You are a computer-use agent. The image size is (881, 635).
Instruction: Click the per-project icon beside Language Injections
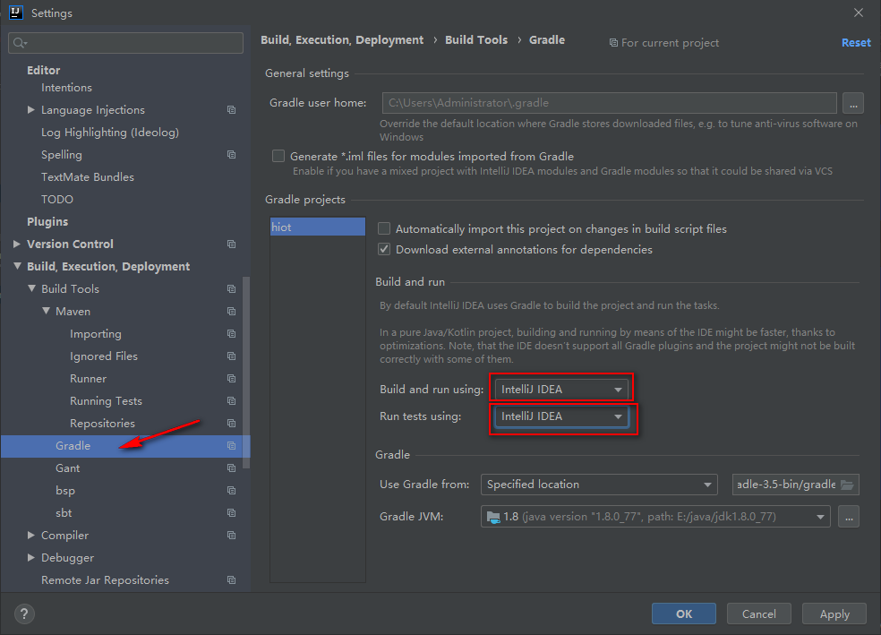(x=232, y=110)
